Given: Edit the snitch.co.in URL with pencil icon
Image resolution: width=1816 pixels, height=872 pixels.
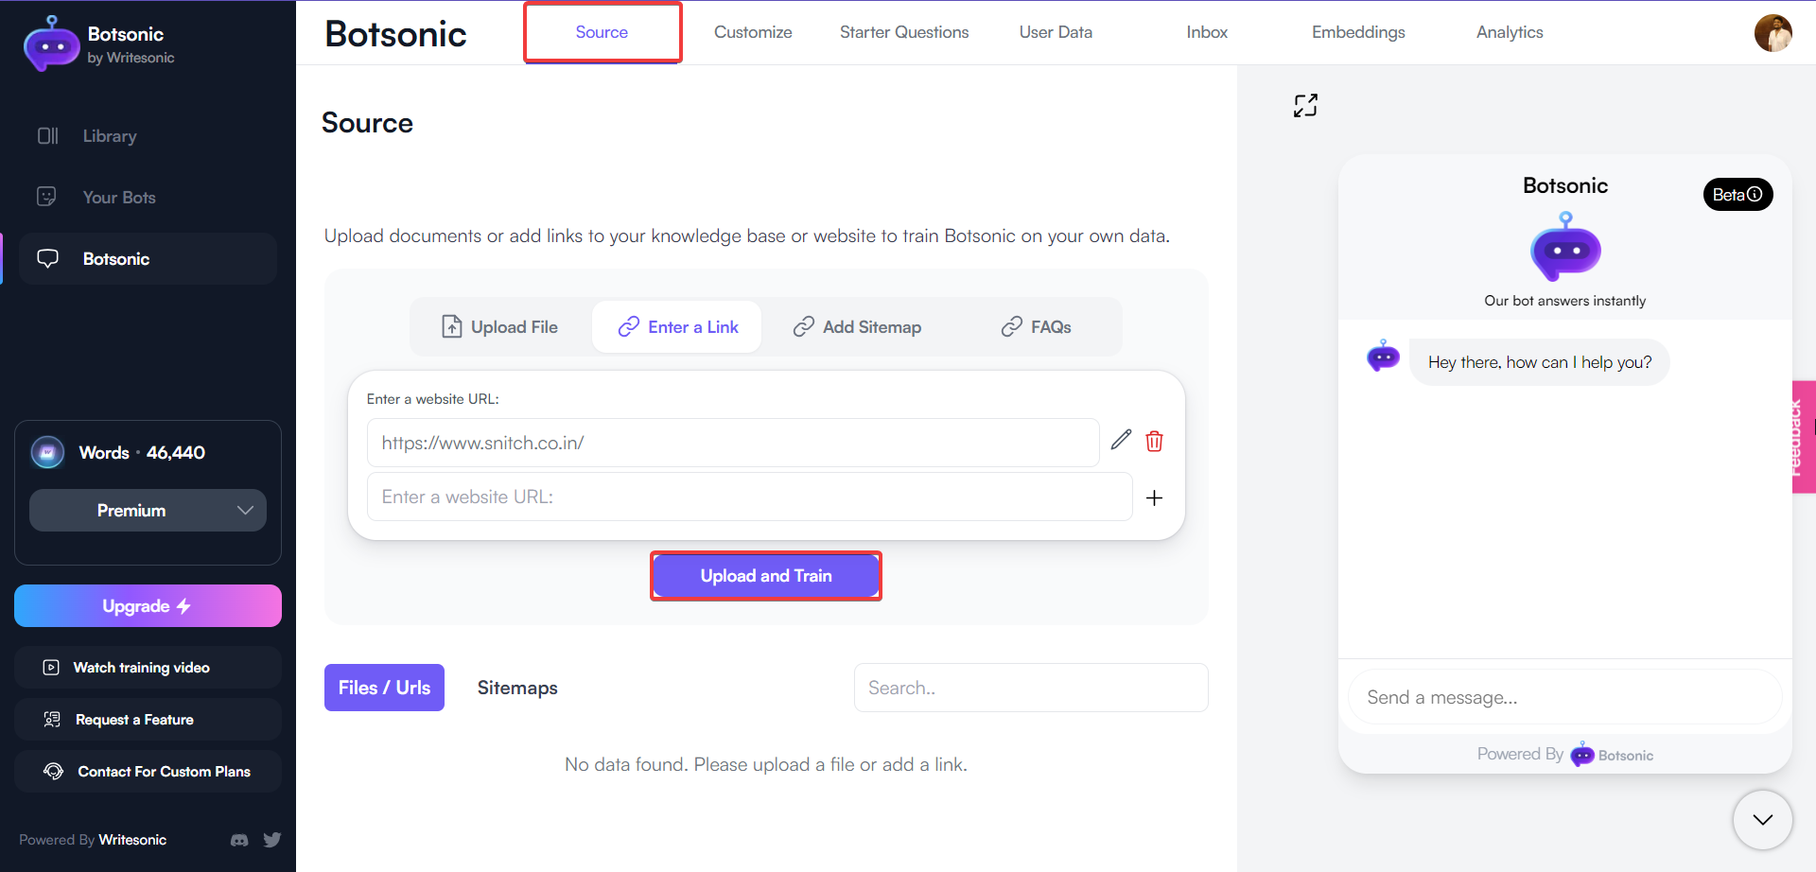Looking at the screenshot, I should tap(1122, 440).
